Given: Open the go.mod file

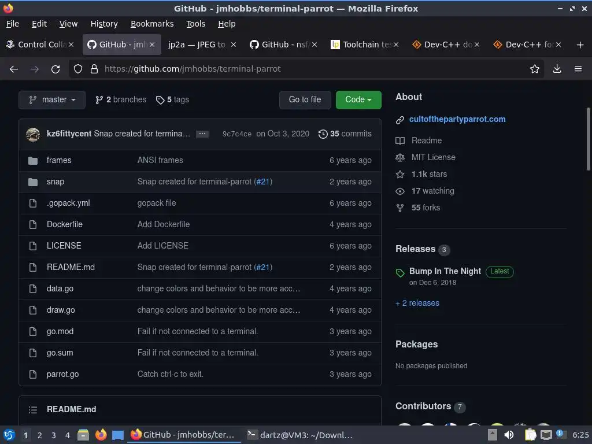Looking at the screenshot, I should 60,331.
